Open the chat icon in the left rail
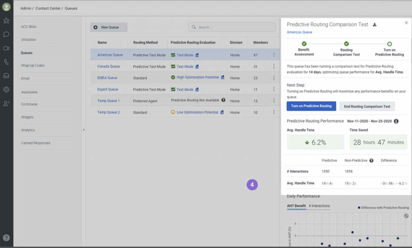The width and height of the screenshot is (412, 248). [x=6, y=35]
